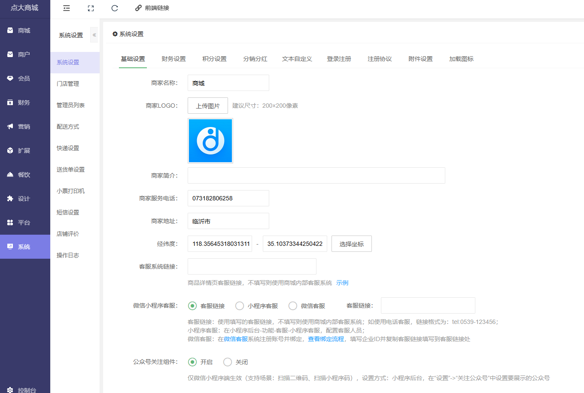The height and width of the screenshot is (393, 584).
Task: Click the 系统 sidebar icon
Action: (10, 247)
